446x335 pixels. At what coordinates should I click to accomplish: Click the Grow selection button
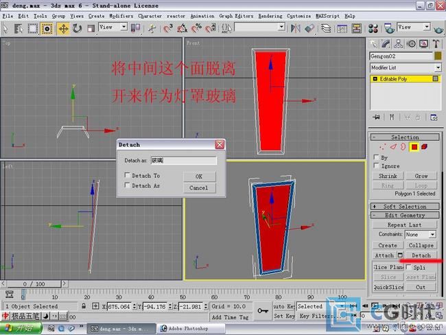click(421, 176)
